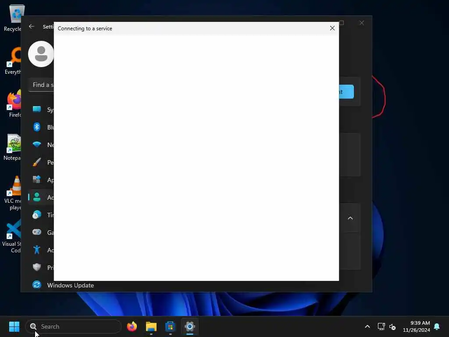Open System settings category icon
This screenshot has height=337, width=449.
tap(37, 109)
